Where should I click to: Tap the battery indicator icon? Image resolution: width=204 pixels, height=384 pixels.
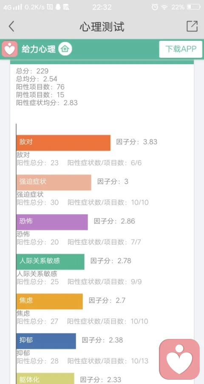pyautogui.click(x=194, y=7)
